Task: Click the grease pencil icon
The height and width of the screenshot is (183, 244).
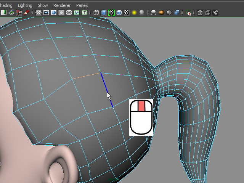Action: [27, 13]
